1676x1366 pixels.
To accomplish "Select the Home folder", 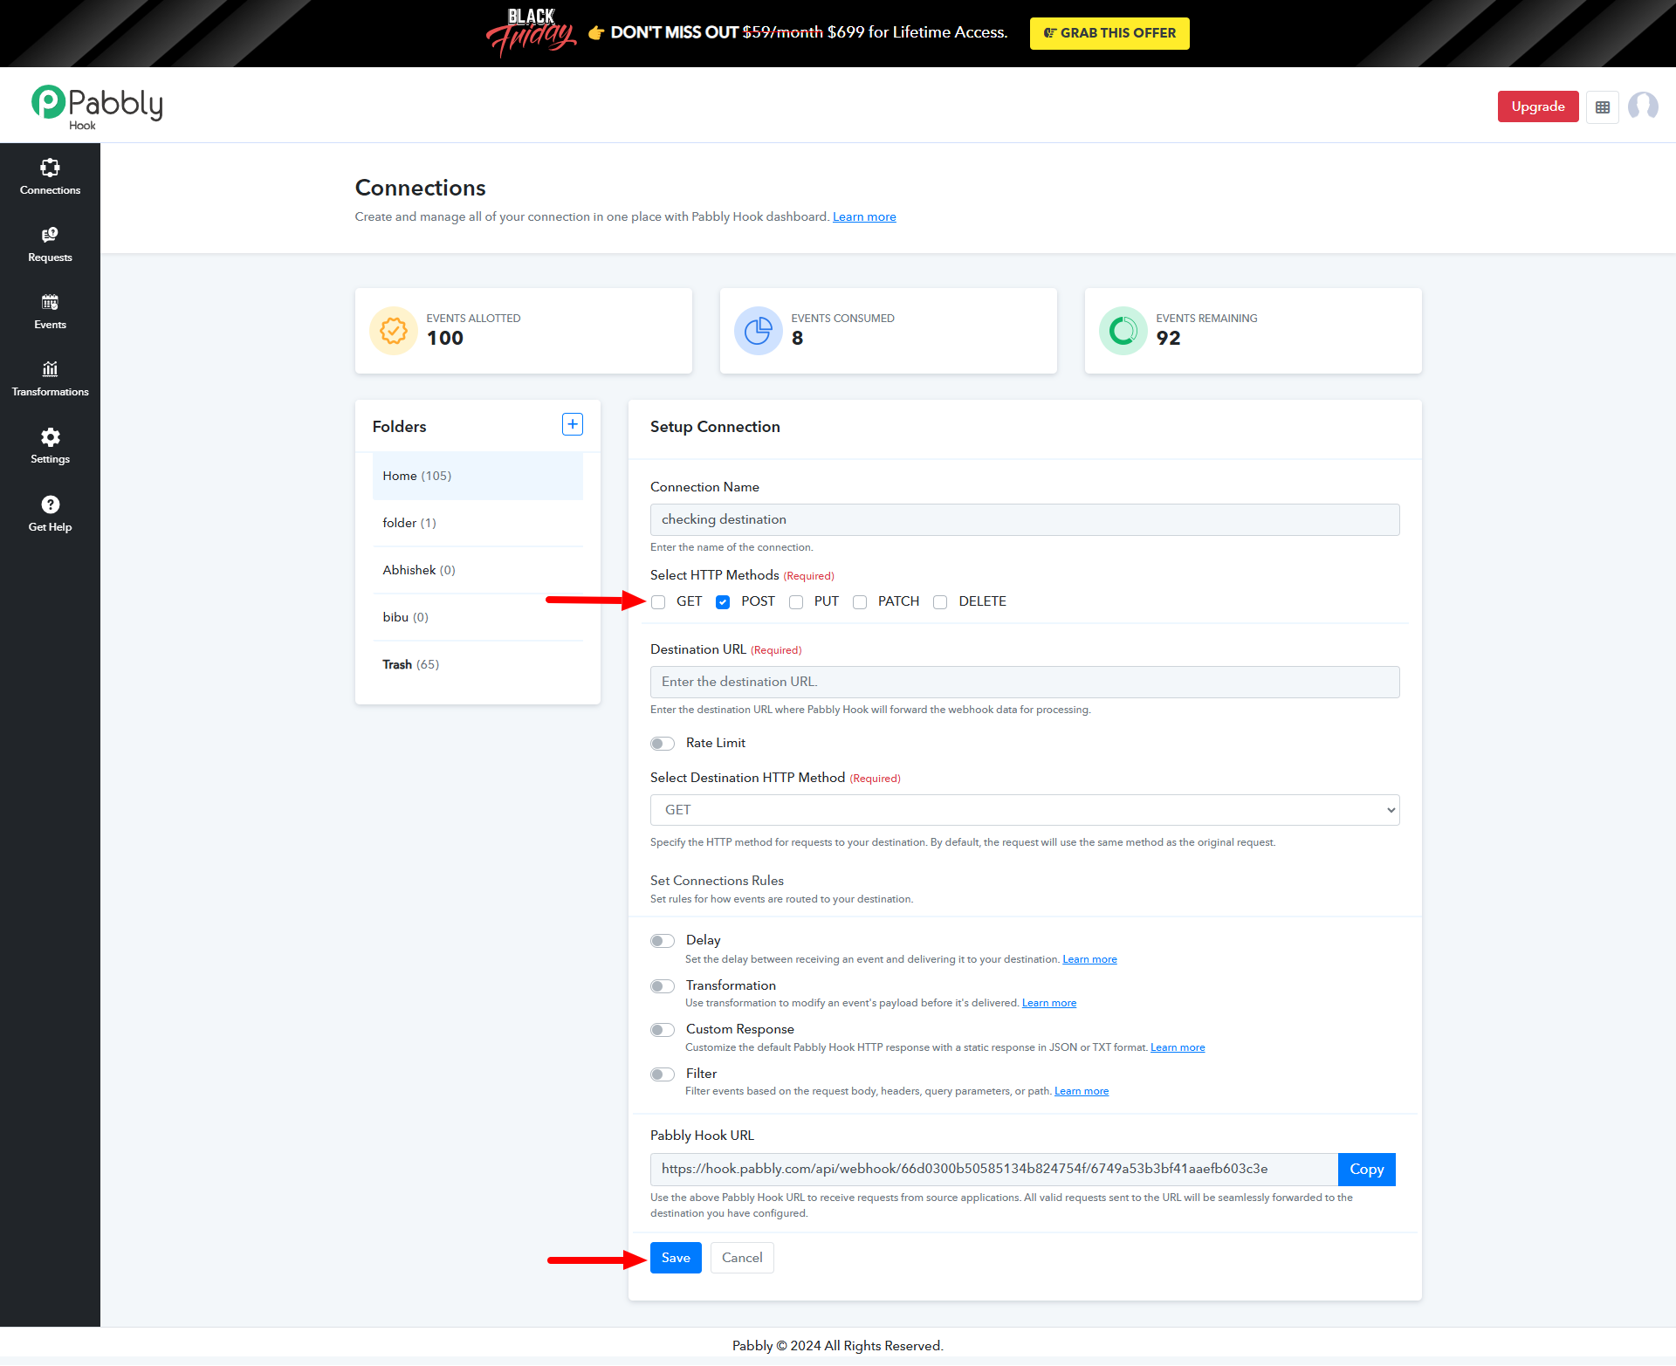I will 477,476.
